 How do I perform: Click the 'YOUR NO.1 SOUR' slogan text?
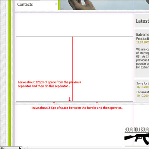tap(137, 130)
